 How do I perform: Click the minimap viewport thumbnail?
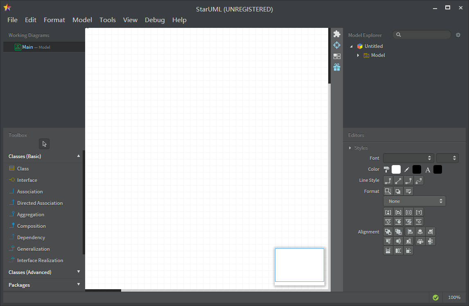click(300, 265)
